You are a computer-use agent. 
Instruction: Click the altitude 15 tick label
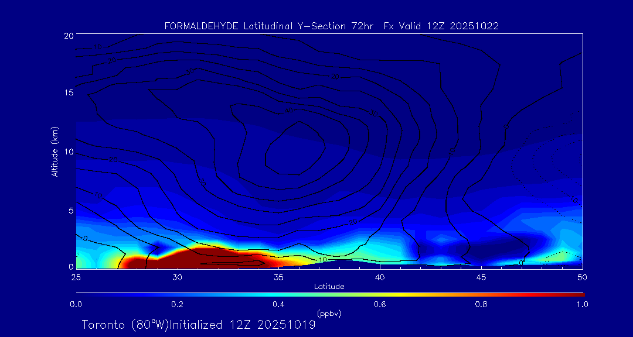point(67,93)
